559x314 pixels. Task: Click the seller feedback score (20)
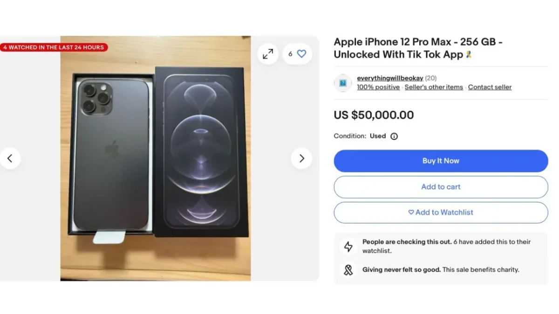(x=431, y=78)
